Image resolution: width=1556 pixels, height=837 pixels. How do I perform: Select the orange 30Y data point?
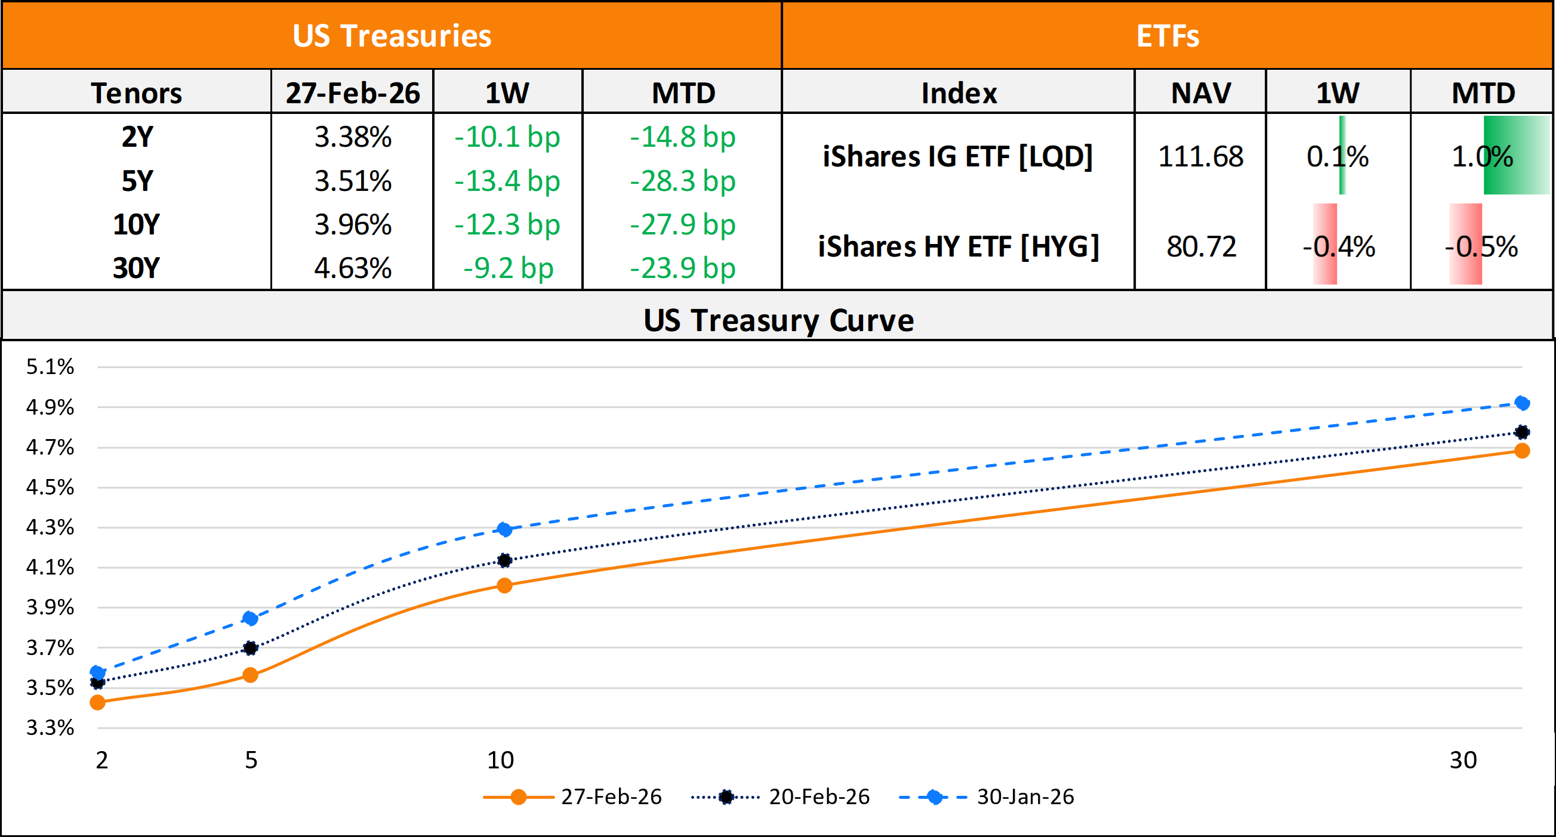click(1521, 451)
